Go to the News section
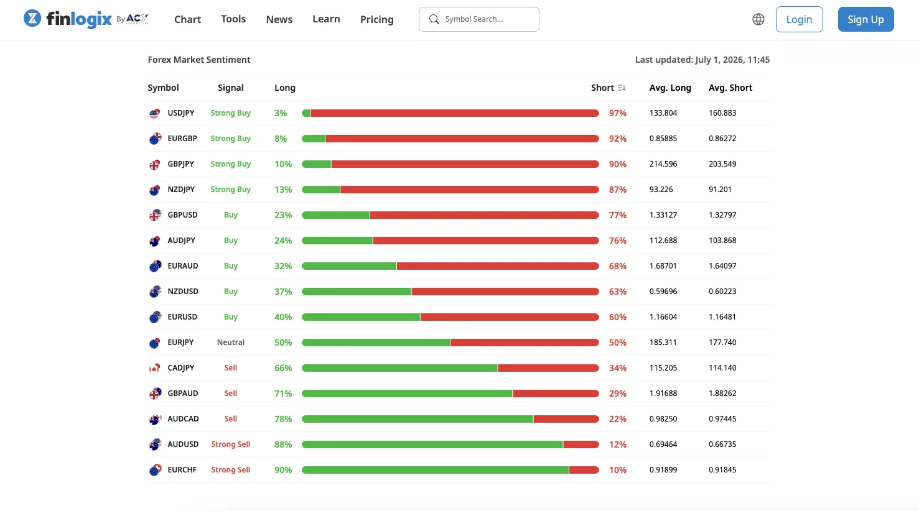Screen dimensions: 919x511 (279, 19)
